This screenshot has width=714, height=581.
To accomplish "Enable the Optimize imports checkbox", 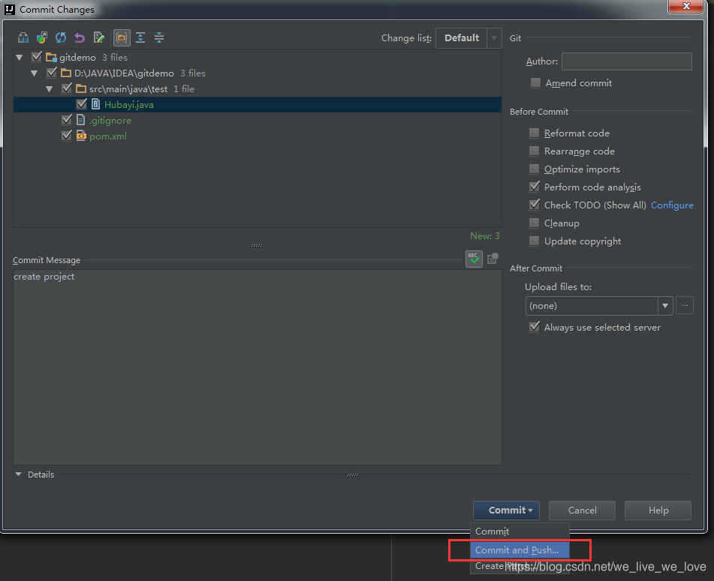I will (534, 169).
